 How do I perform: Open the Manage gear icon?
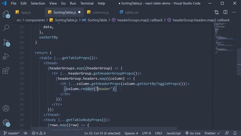pyautogui.click(x=6, y=122)
